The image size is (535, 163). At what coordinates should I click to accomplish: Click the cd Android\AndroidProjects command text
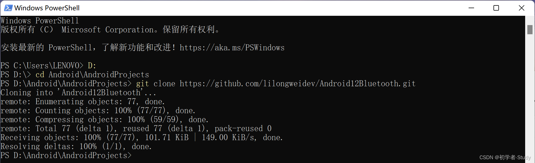click(x=92, y=75)
